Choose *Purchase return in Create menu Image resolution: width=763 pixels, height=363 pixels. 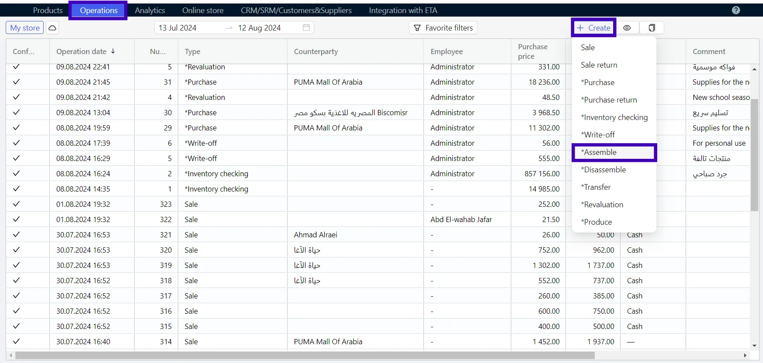point(614,99)
